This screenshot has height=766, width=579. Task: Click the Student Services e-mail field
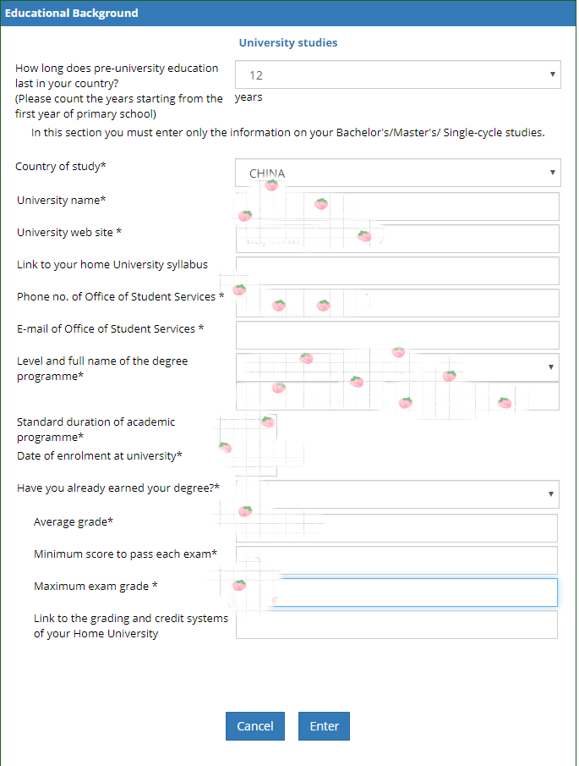[x=396, y=335]
